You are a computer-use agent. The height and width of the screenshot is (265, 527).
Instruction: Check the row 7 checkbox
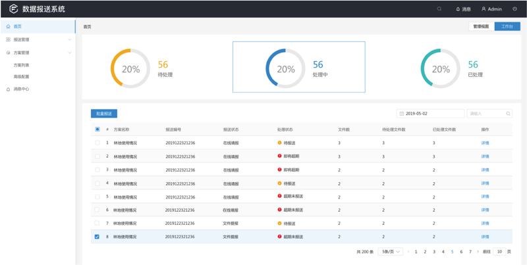coord(97,223)
